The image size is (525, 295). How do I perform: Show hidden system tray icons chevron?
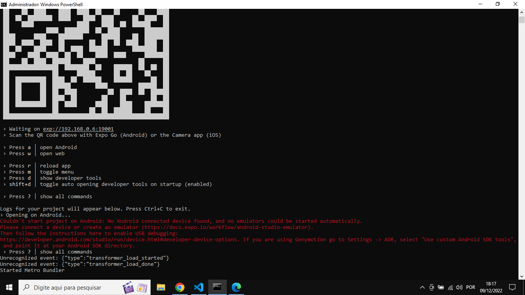[x=422, y=287]
